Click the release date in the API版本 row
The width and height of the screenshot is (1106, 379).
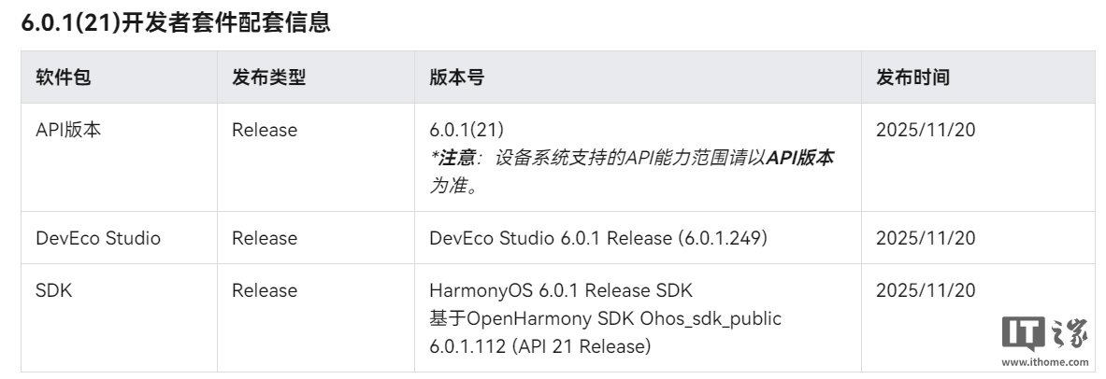[x=926, y=131]
